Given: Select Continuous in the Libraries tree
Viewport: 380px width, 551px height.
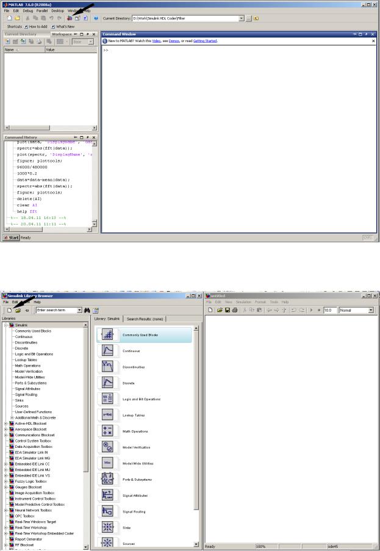Looking at the screenshot, I should (24, 337).
